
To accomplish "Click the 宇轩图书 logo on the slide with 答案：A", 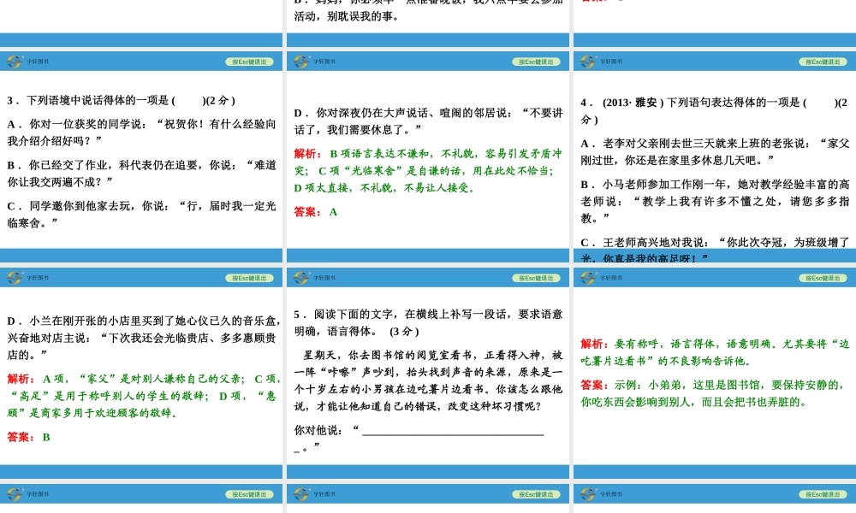I will [314, 62].
